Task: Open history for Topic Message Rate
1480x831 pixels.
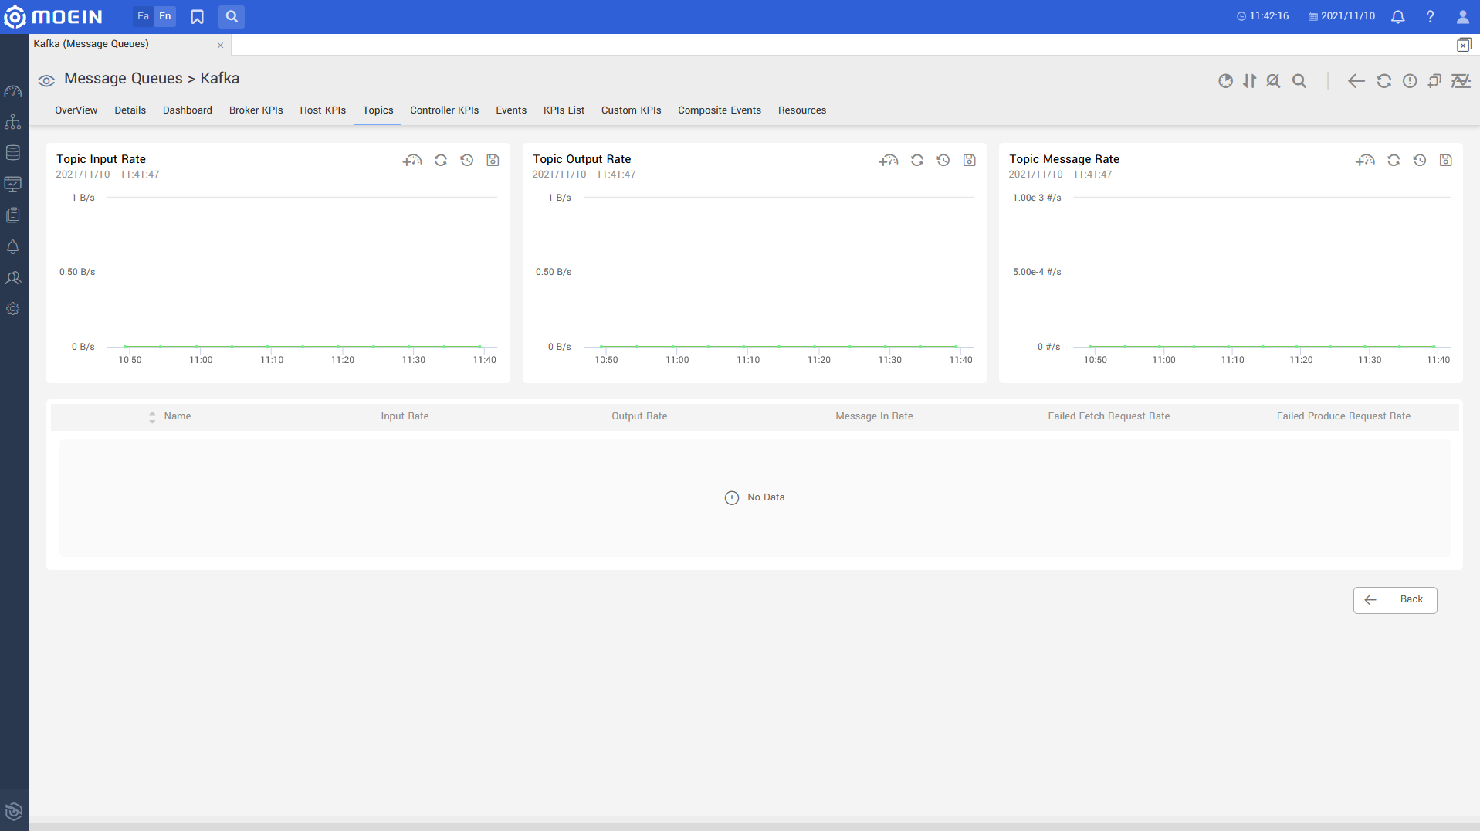Action: click(1420, 160)
